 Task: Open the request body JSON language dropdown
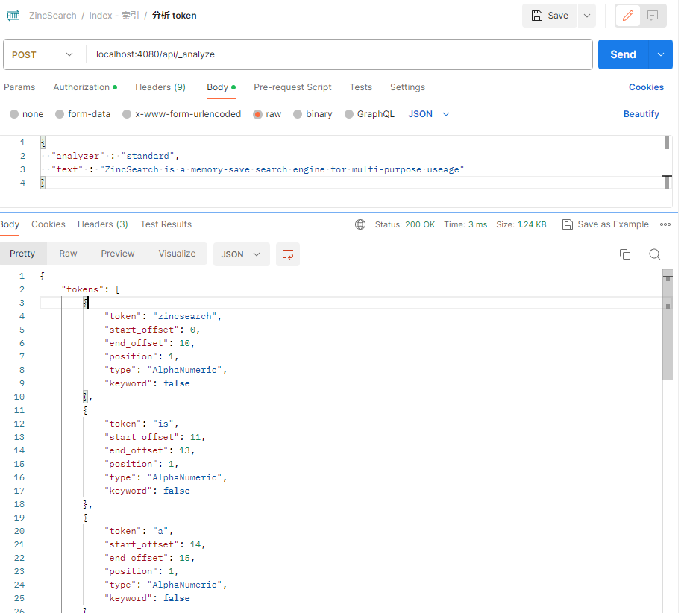point(429,114)
